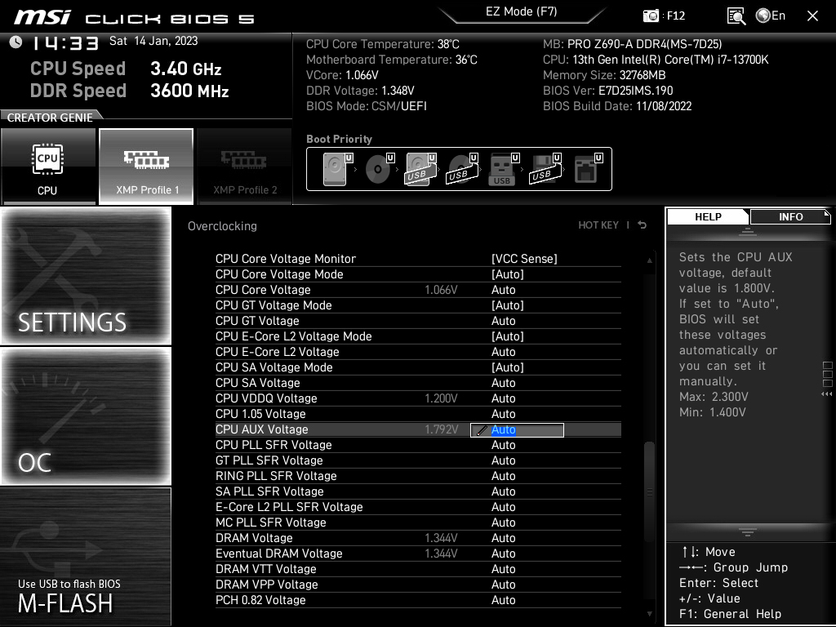Select the CPU VDDQ Voltage row
The width and height of the screenshot is (836, 627).
(418, 398)
